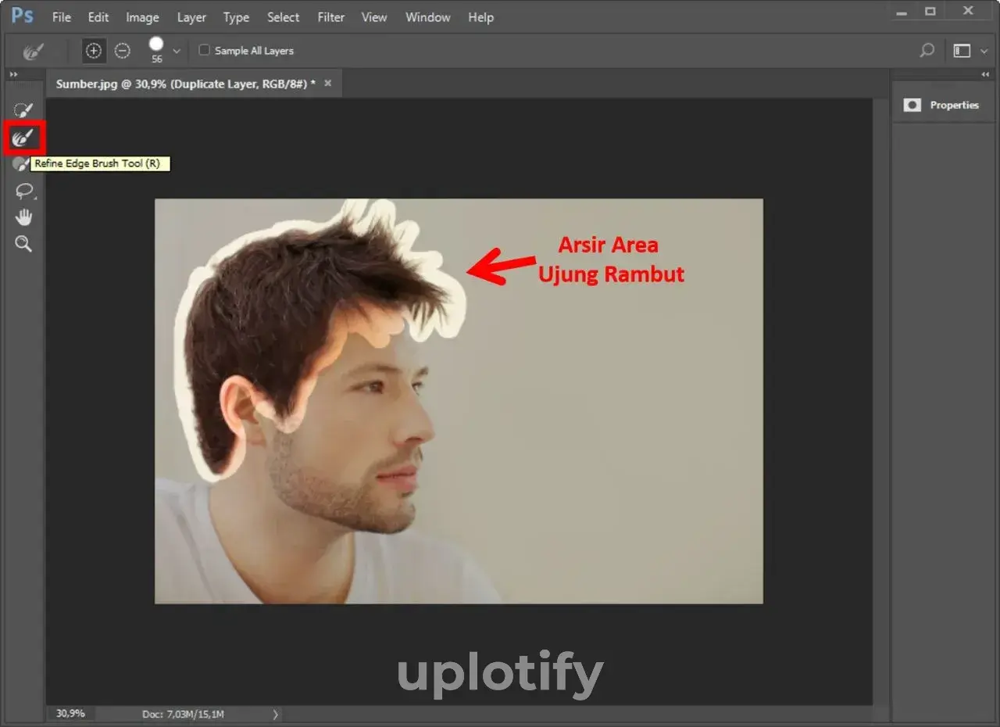1000x727 pixels.
Task: Open the Select menu
Action: [283, 16]
